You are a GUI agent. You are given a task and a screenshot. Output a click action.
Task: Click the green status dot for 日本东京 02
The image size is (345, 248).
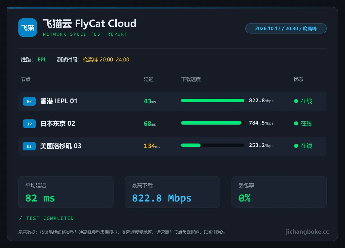tap(296, 123)
